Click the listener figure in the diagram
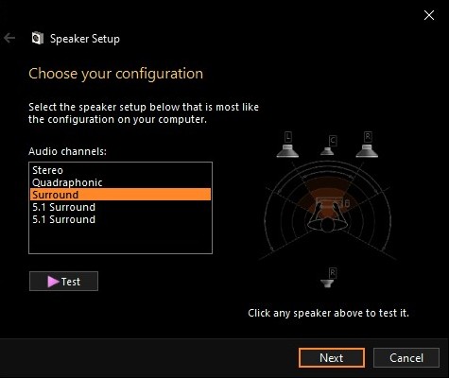Image resolution: width=449 pixels, height=378 pixels. pos(328,215)
